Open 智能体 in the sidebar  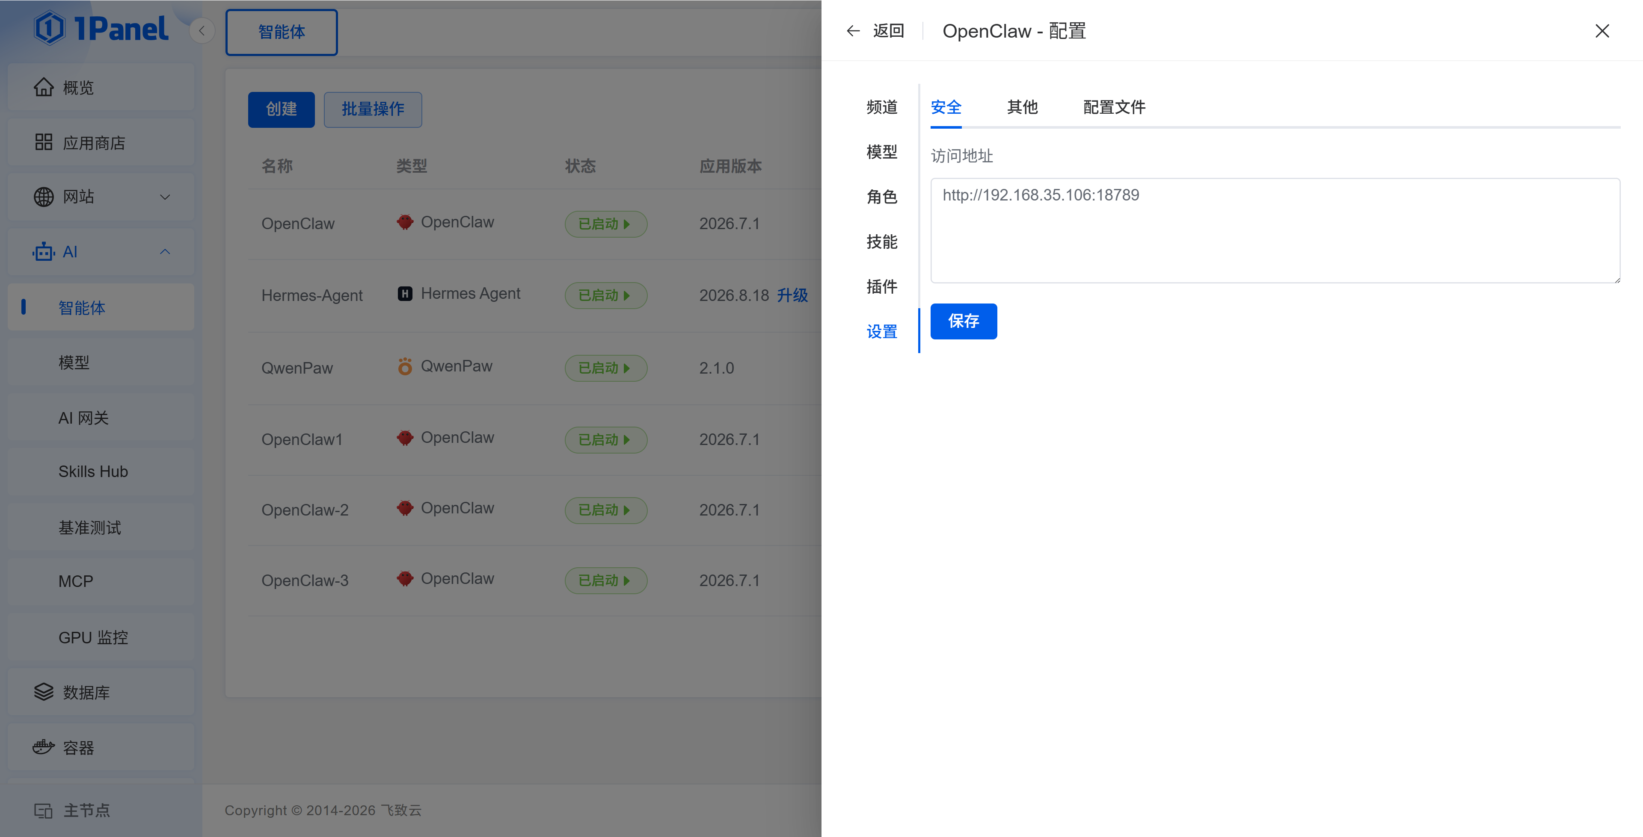coord(101,307)
